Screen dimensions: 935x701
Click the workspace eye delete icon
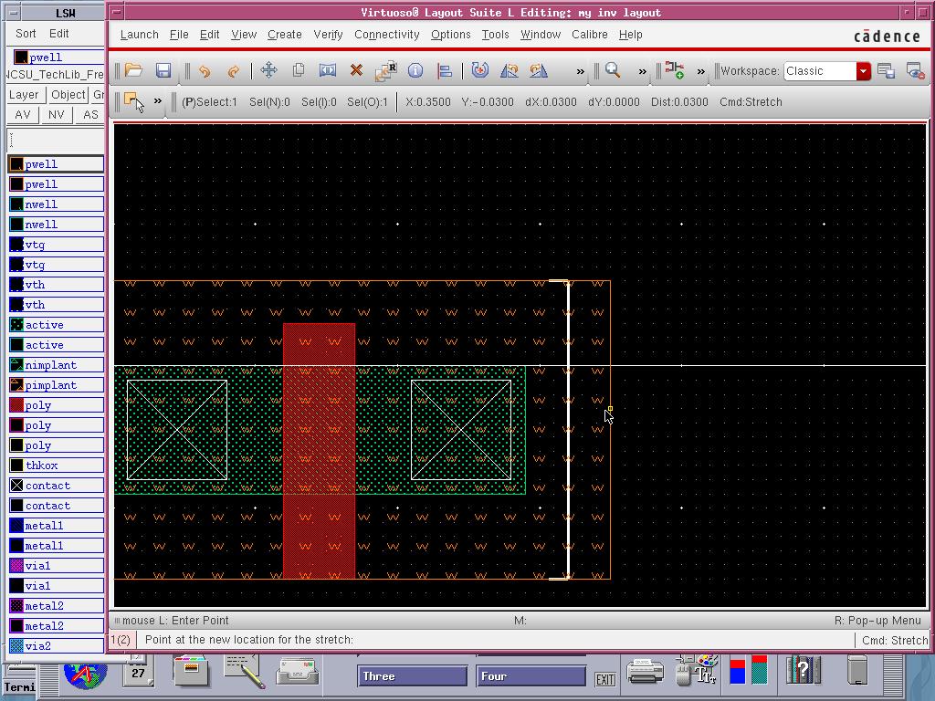pyautogui.click(x=915, y=71)
